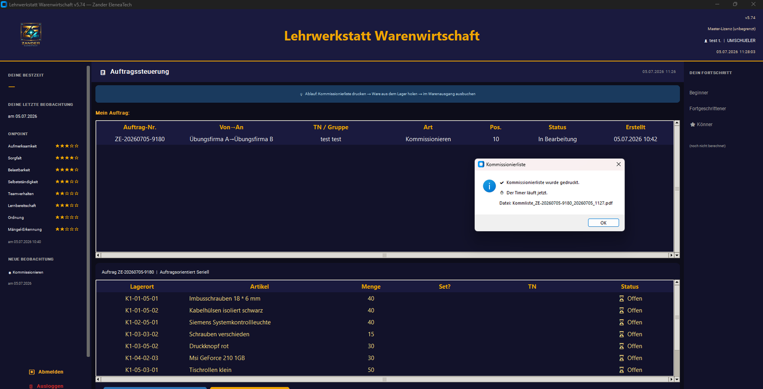Click scroll-right arrow of the order table
763x389 pixels.
pos(671,255)
